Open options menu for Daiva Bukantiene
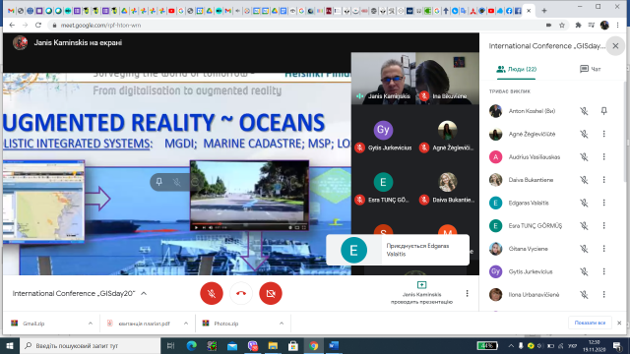The height and width of the screenshot is (354, 630). click(x=603, y=180)
